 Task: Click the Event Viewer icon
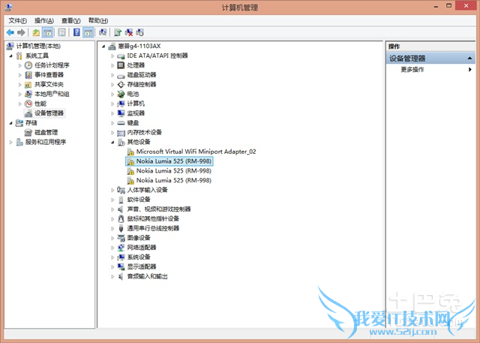[x=28, y=75]
